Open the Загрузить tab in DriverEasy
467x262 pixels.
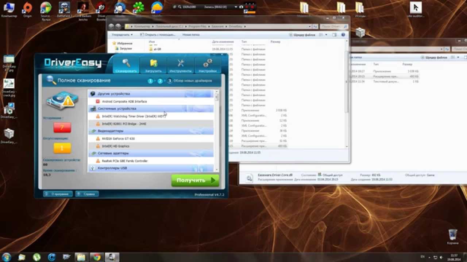pos(153,65)
